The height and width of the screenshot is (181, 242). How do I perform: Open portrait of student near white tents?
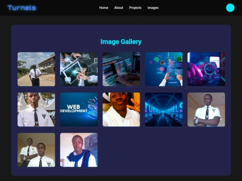pyautogui.click(x=36, y=109)
